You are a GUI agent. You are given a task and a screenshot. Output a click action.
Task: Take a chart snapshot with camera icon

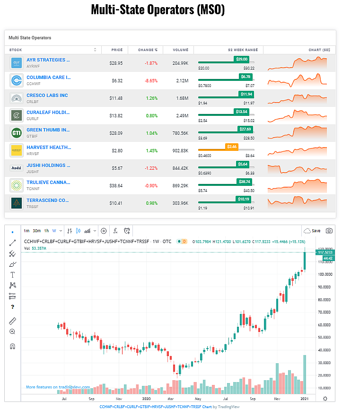pos(329,231)
